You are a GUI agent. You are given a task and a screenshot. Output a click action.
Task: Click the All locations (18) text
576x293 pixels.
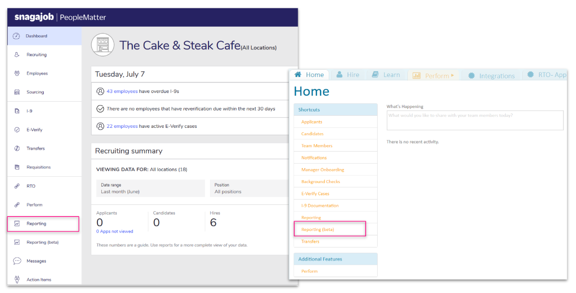168,170
